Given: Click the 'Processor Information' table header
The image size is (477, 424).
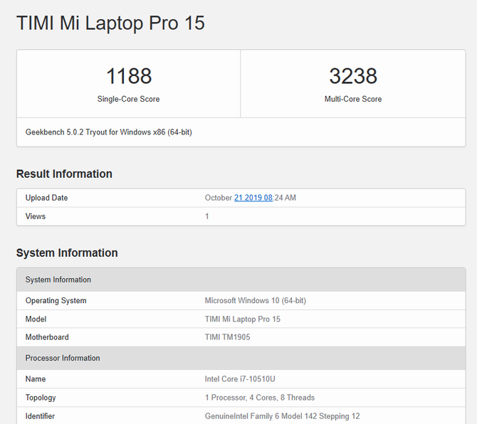Looking at the screenshot, I should (241, 358).
